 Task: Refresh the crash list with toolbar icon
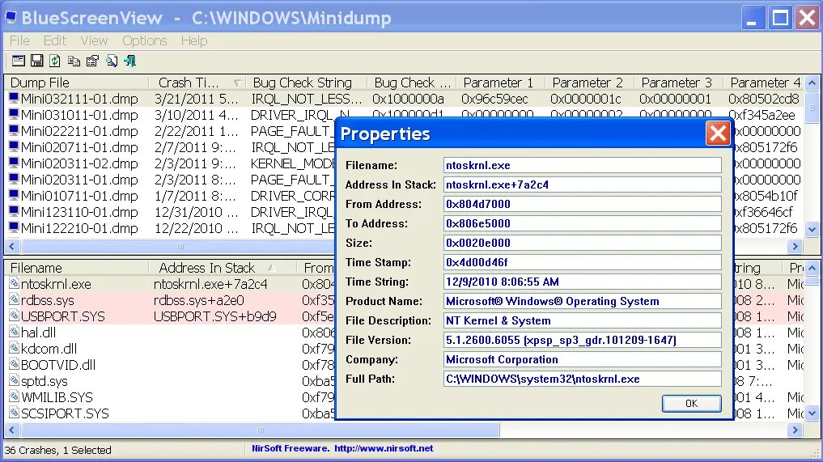pyautogui.click(x=55, y=61)
